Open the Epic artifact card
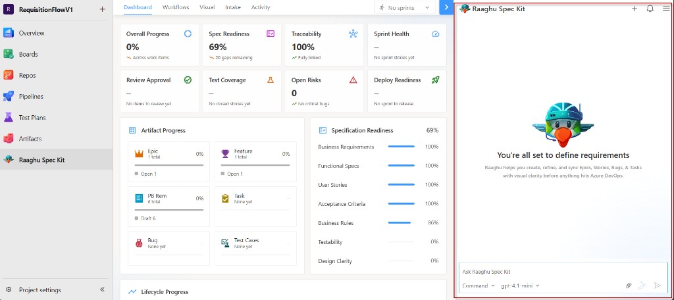The image size is (674, 300). (x=169, y=162)
